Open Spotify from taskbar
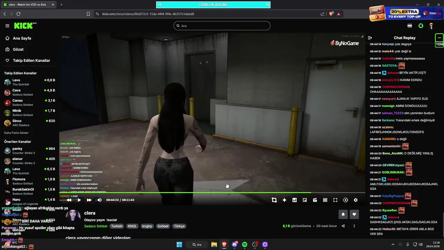The width and height of the screenshot is (444, 250). tap(245, 244)
